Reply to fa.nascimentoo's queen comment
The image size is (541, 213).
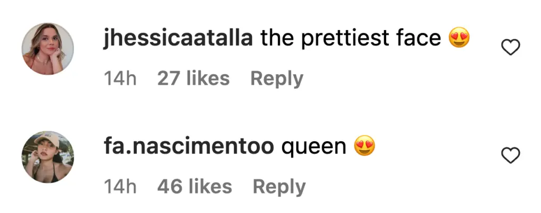279,187
